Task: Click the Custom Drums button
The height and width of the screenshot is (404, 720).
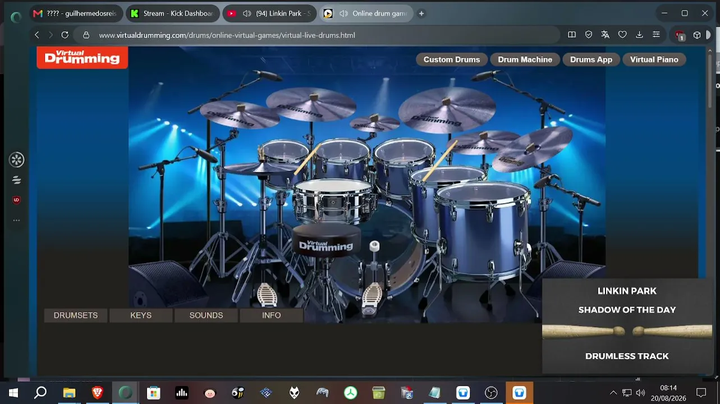Action: pyautogui.click(x=452, y=59)
